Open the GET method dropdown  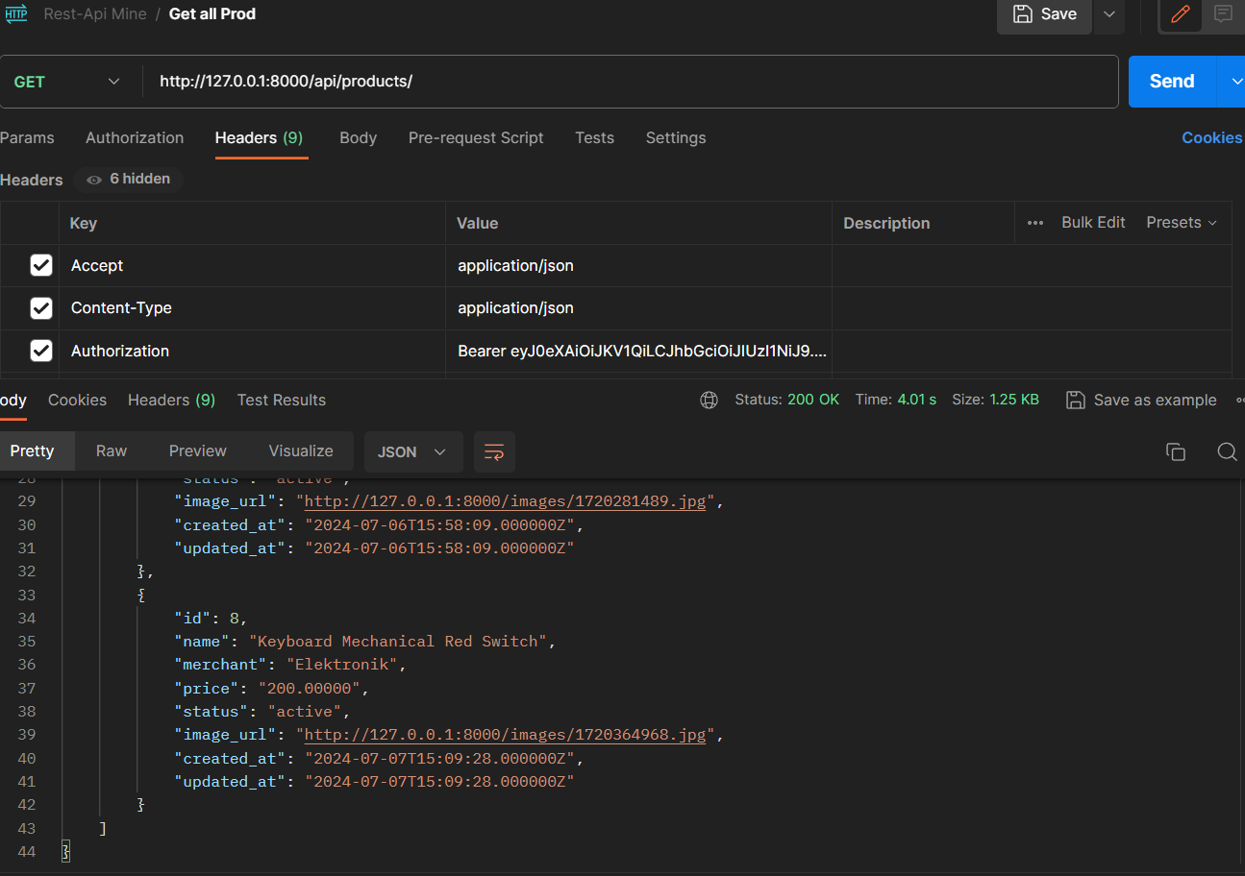66,82
